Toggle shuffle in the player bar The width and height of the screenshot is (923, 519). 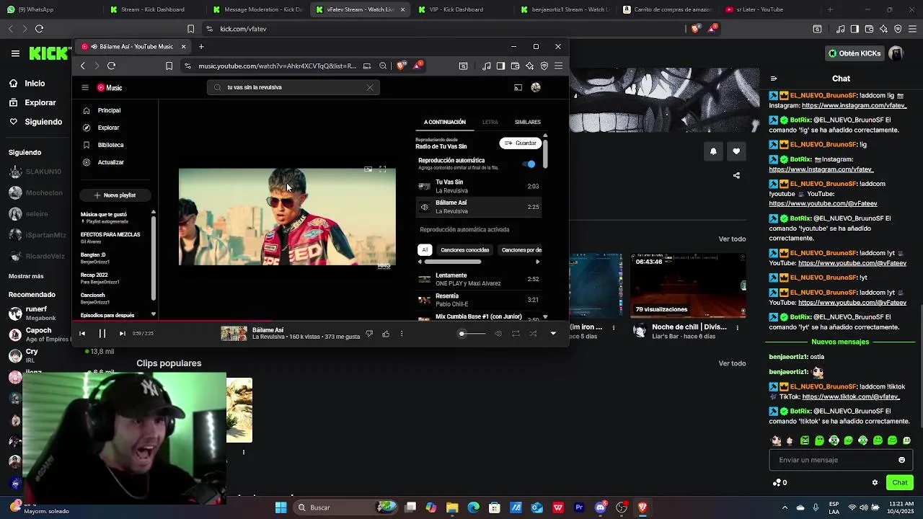tap(533, 334)
